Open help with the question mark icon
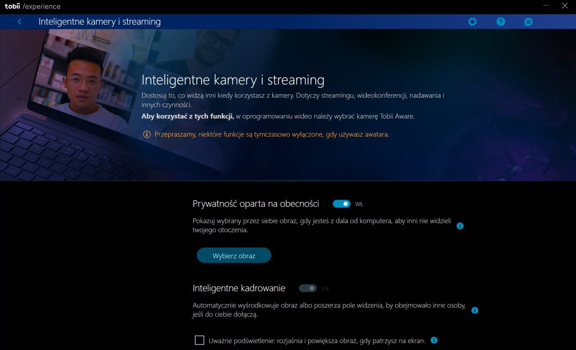This screenshot has height=350, width=576. click(x=500, y=22)
